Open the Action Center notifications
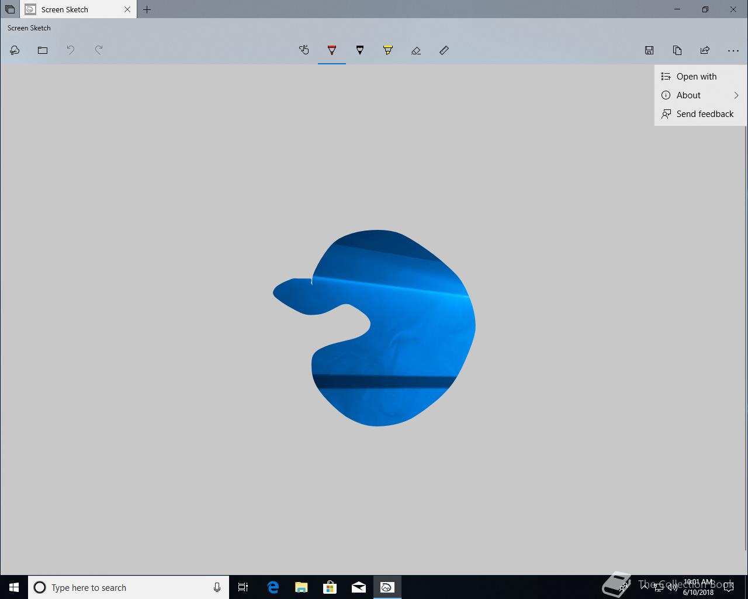 (x=729, y=587)
